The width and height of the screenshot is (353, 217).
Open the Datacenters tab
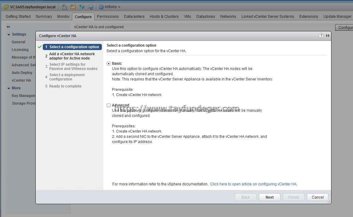point(134,16)
